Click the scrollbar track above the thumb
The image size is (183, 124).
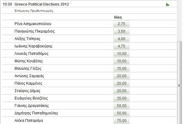tap(179, 20)
